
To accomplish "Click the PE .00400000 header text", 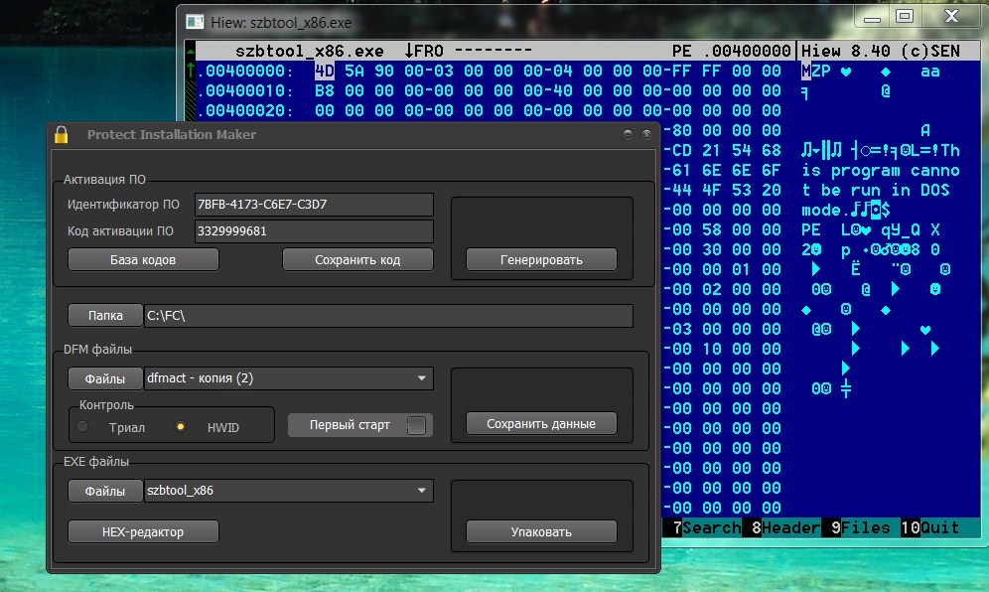I will click(731, 51).
